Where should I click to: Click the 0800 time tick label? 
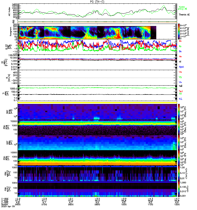(71, 204)
